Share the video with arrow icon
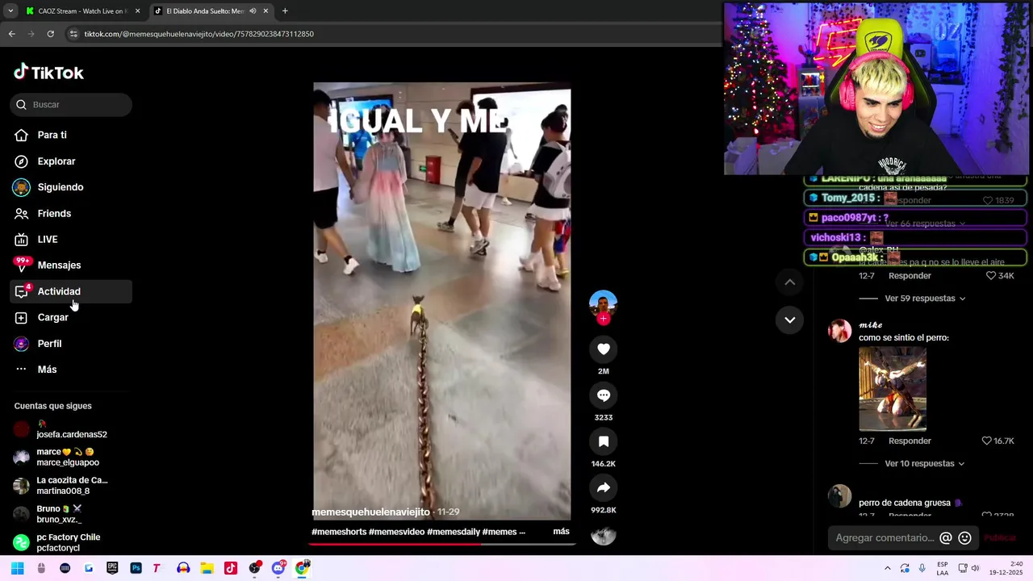 point(603,487)
